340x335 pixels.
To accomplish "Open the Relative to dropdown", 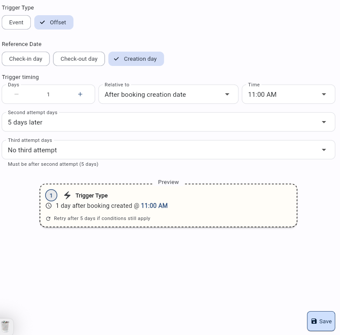I will tap(168, 95).
